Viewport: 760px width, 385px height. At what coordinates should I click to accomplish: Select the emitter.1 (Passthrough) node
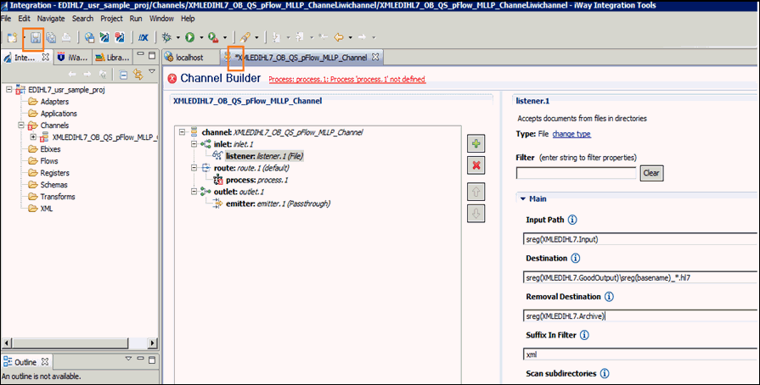coord(278,204)
